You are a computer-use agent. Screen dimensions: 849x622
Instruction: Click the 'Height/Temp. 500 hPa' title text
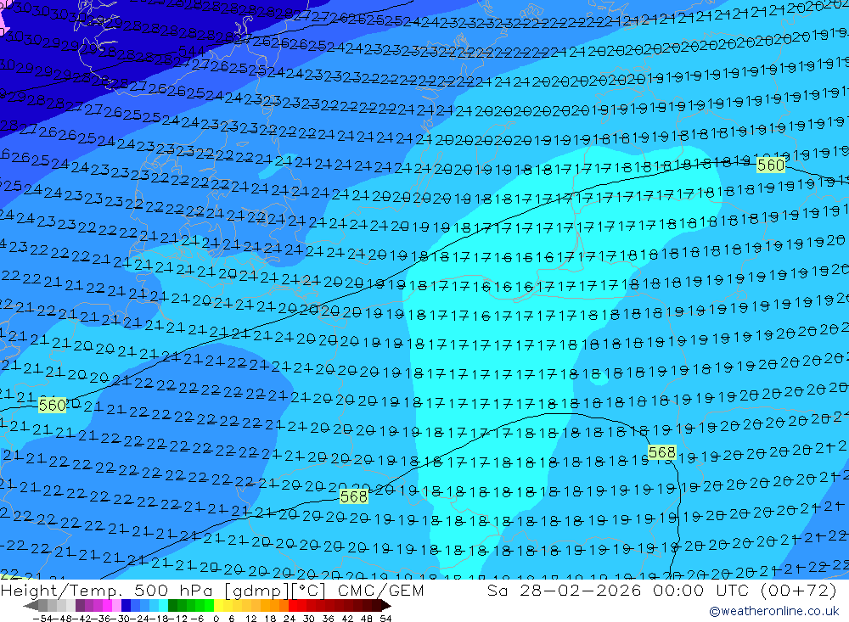(x=108, y=590)
